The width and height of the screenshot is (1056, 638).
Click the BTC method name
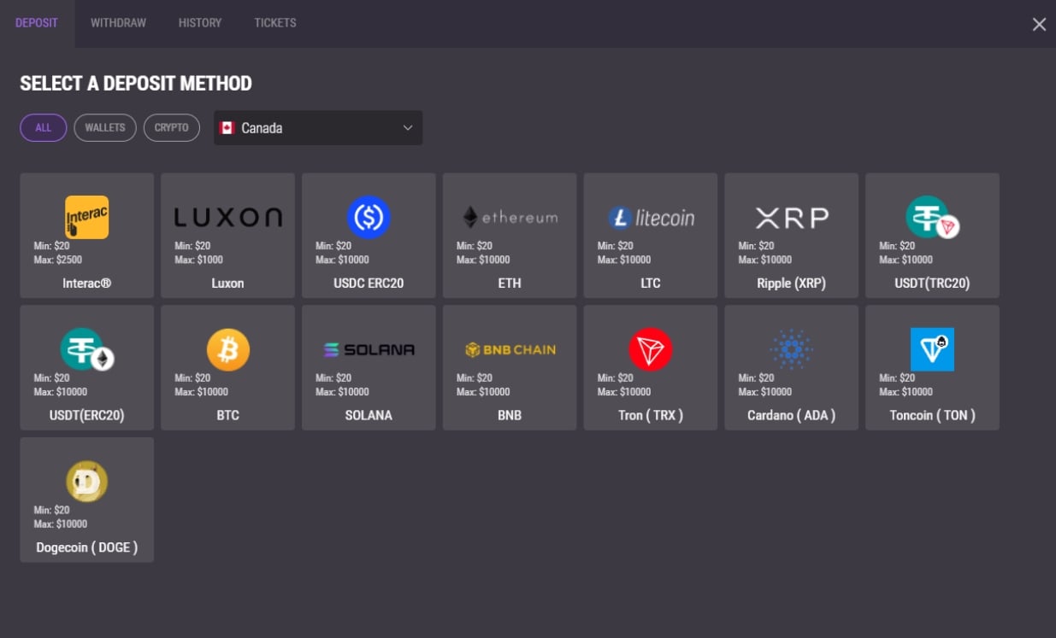[228, 415]
